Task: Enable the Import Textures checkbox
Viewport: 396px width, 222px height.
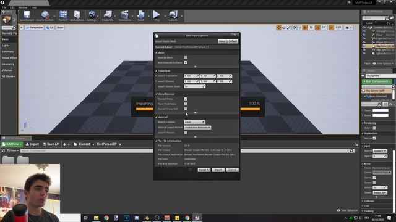Action: (186, 133)
